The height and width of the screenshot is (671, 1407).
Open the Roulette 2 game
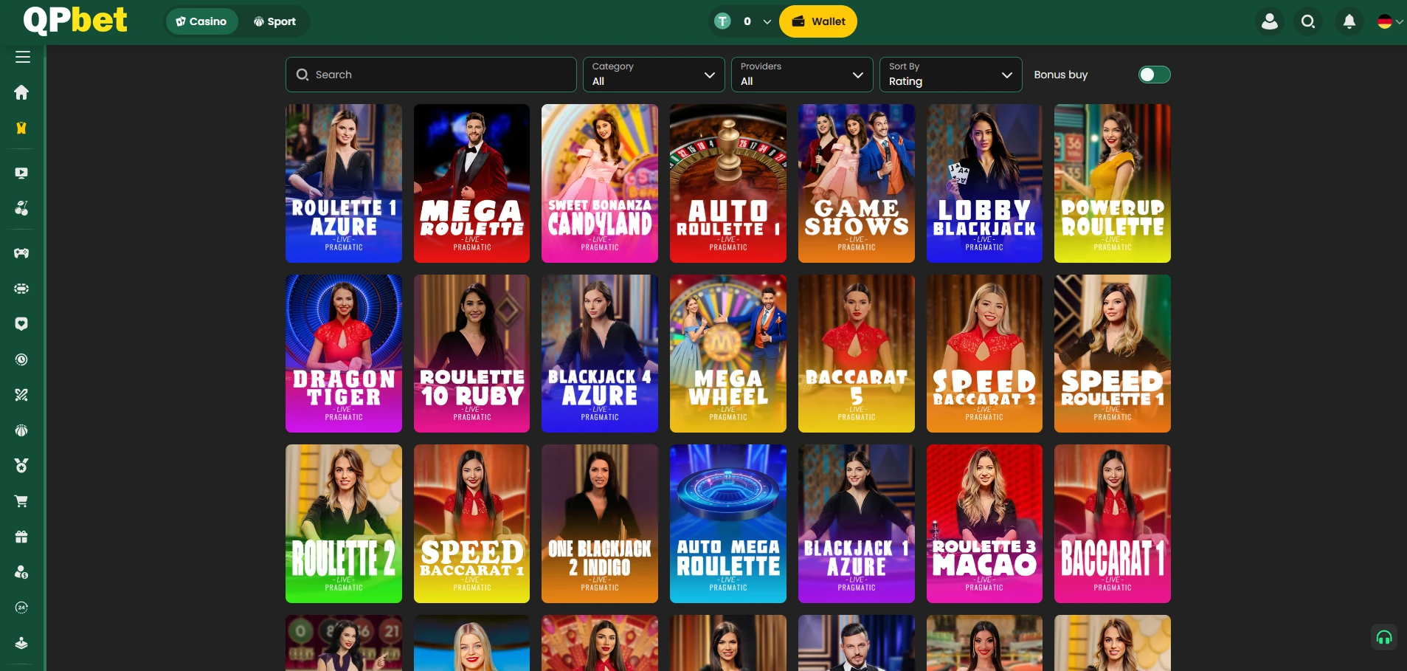pyautogui.click(x=344, y=523)
